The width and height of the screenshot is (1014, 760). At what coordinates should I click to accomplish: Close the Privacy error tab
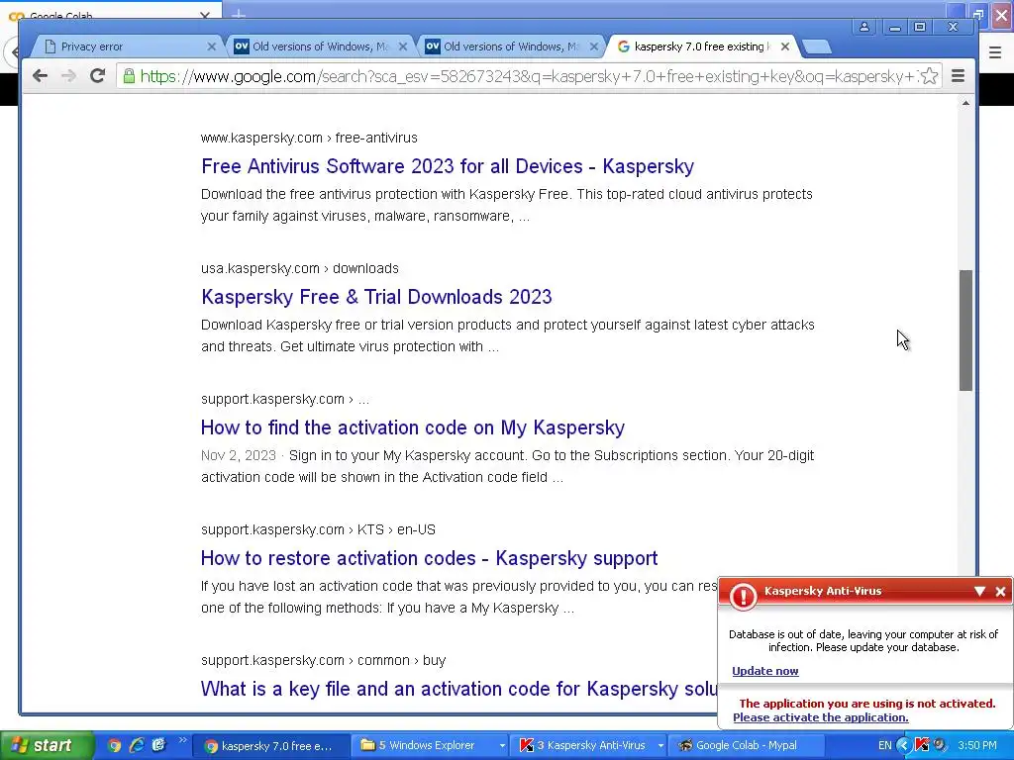coord(212,47)
